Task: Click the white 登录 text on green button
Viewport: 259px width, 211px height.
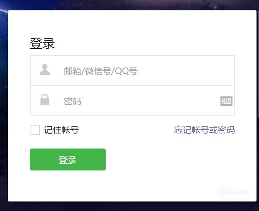Action: click(68, 160)
